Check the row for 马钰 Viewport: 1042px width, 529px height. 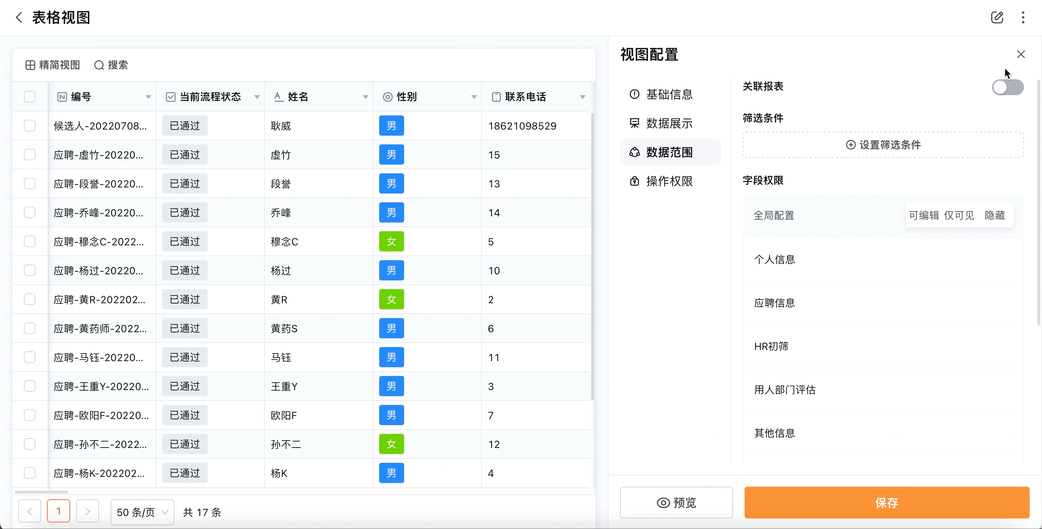coord(30,357)
